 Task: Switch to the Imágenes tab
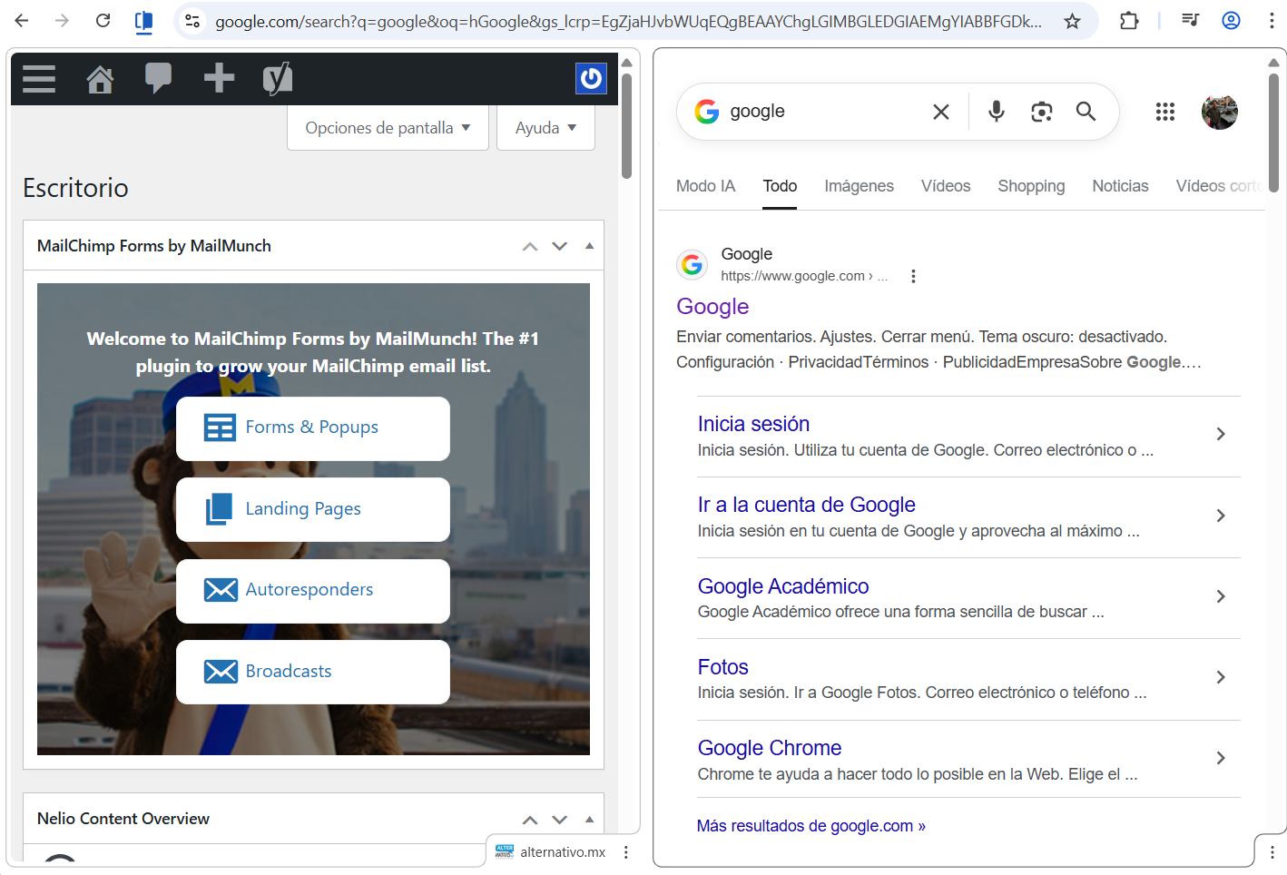click(859, 186)
